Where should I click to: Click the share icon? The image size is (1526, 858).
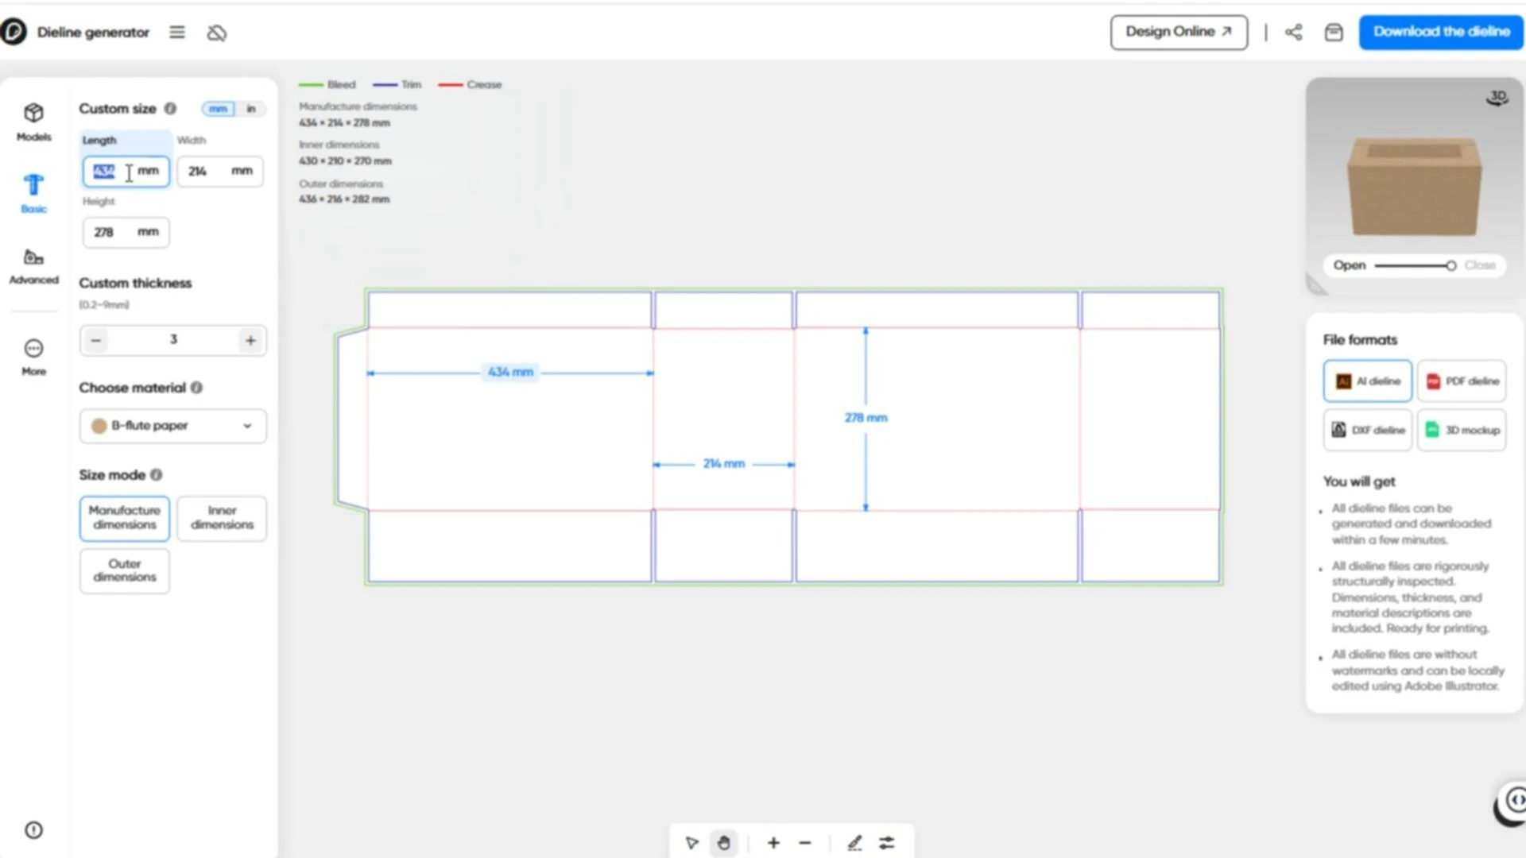pos(1293,32)
